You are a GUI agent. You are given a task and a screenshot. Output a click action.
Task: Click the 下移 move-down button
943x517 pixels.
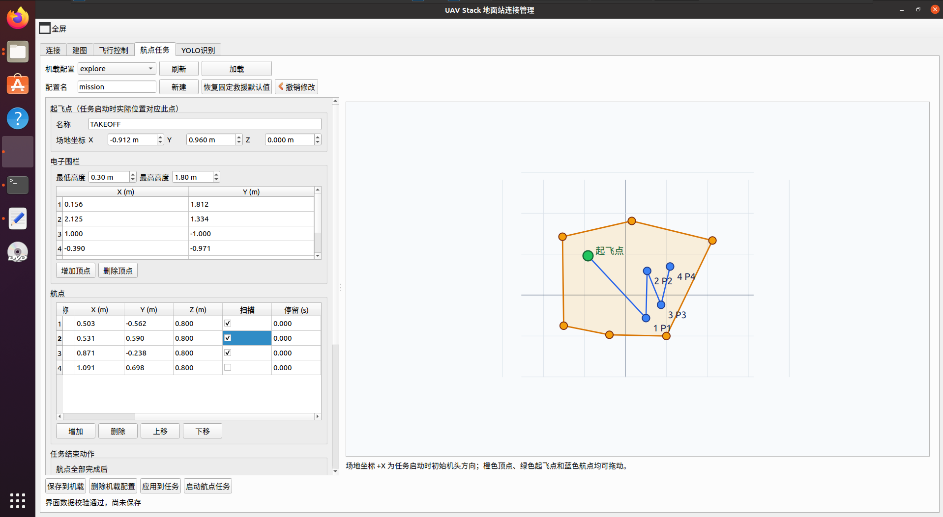(x=203, y=431)
